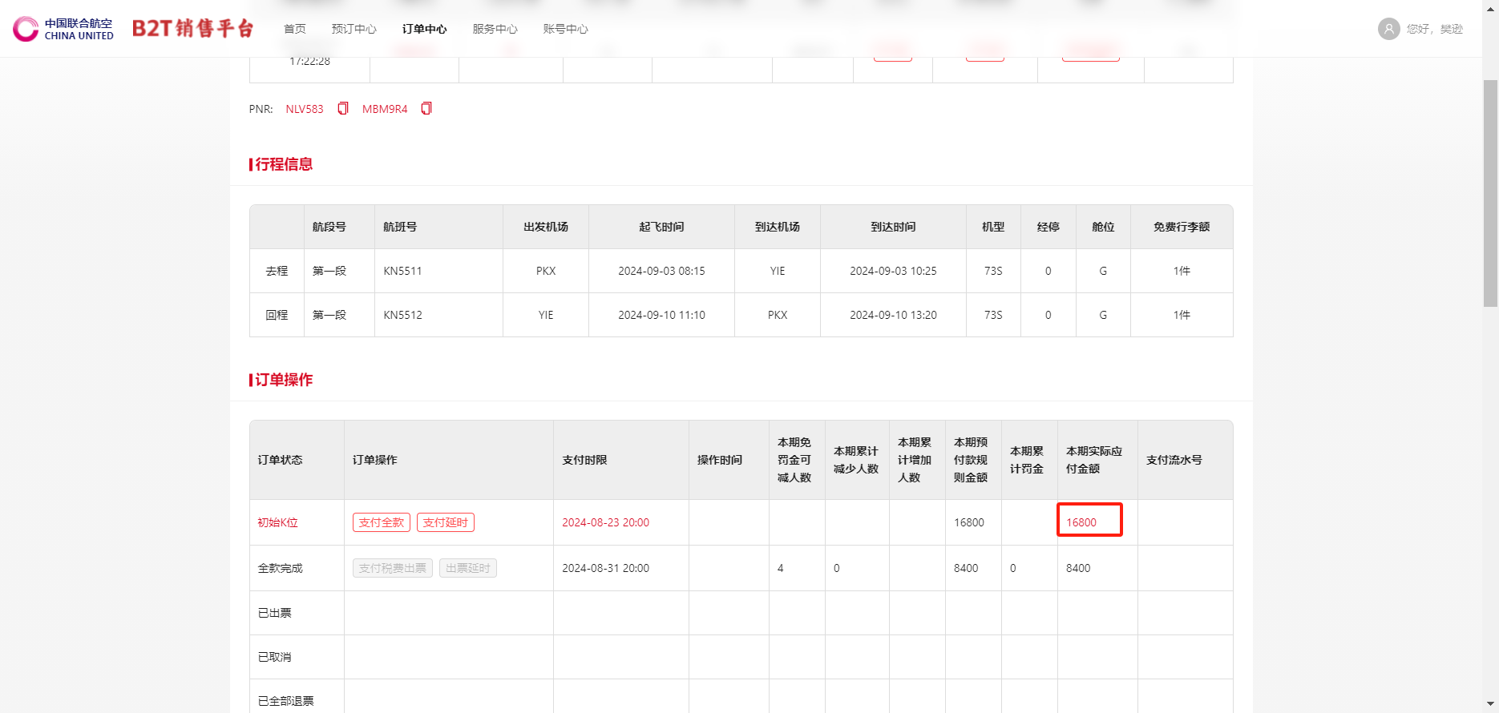Go to the 首页 menu

coord(295,29)
